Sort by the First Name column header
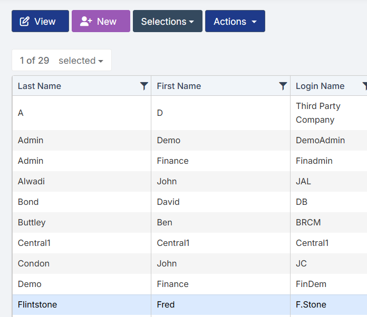Screen dimensions: 367x317 pyautogui.click(x=179, y=86)
